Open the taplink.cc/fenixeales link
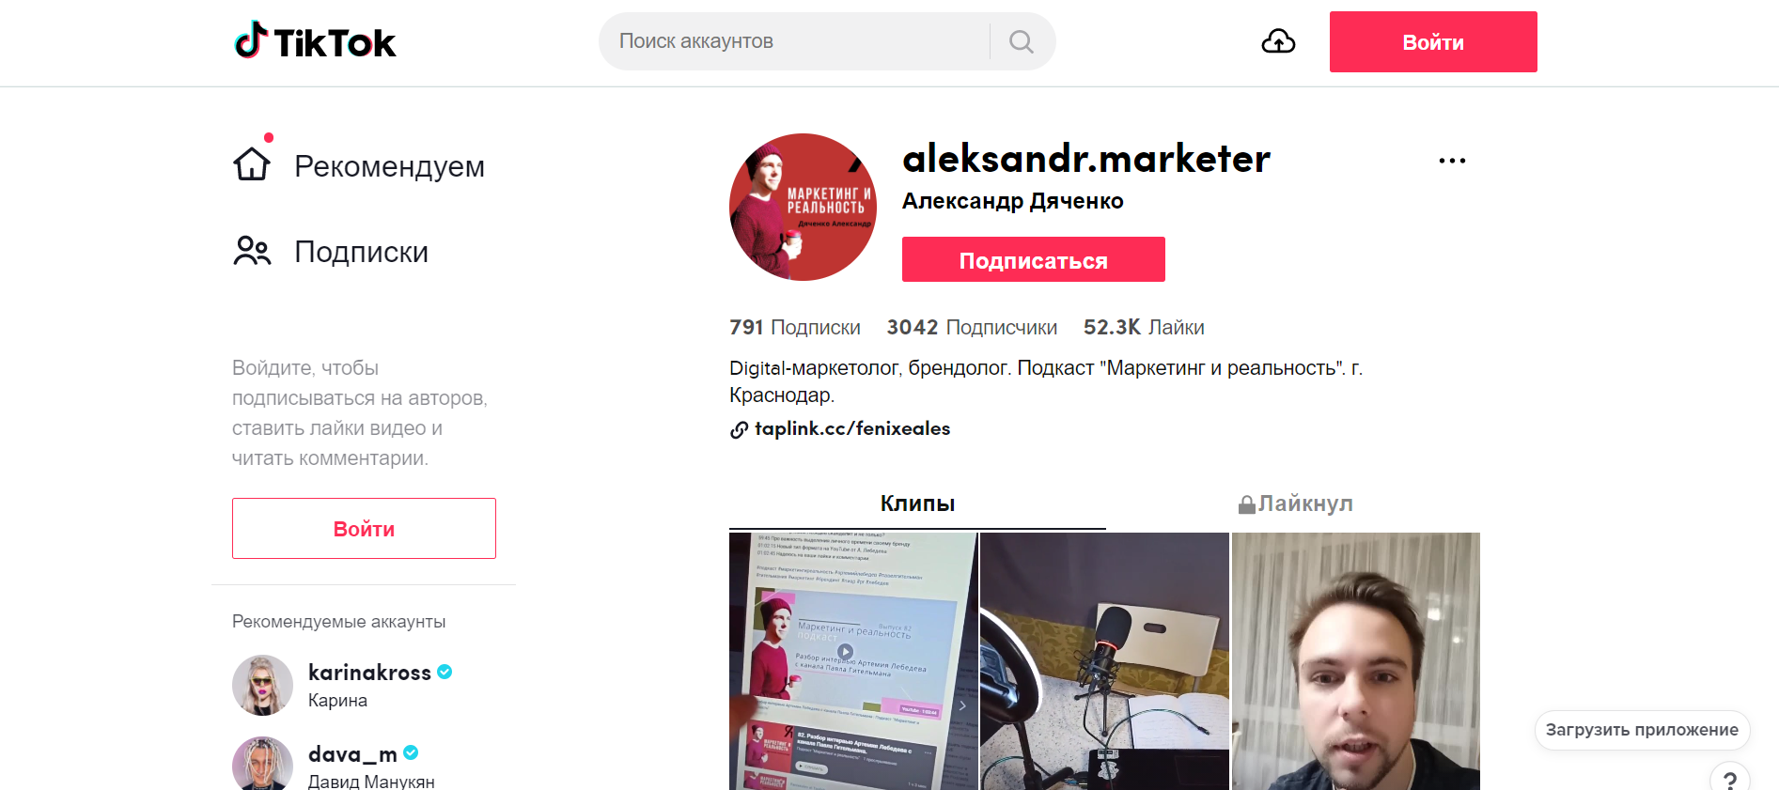The height and width of the screenshot is (790, 1779). (x=852, y=428)
